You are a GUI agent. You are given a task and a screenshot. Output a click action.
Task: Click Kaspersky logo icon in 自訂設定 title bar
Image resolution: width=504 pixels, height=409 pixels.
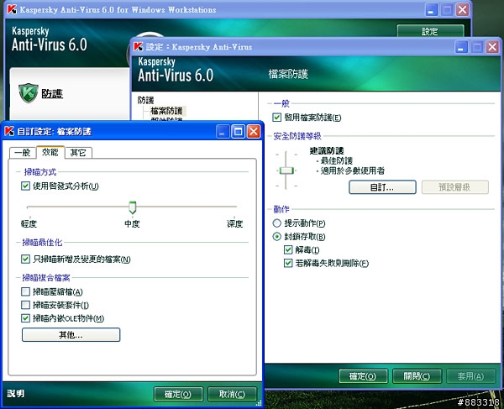9,131
